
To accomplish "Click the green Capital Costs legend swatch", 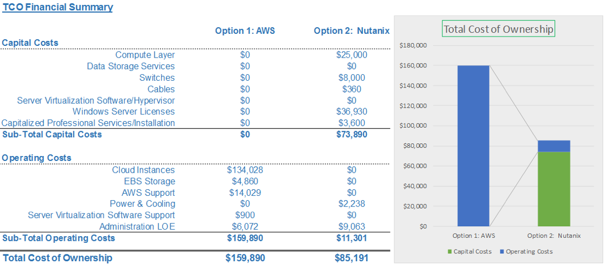I will pos(449,252).
